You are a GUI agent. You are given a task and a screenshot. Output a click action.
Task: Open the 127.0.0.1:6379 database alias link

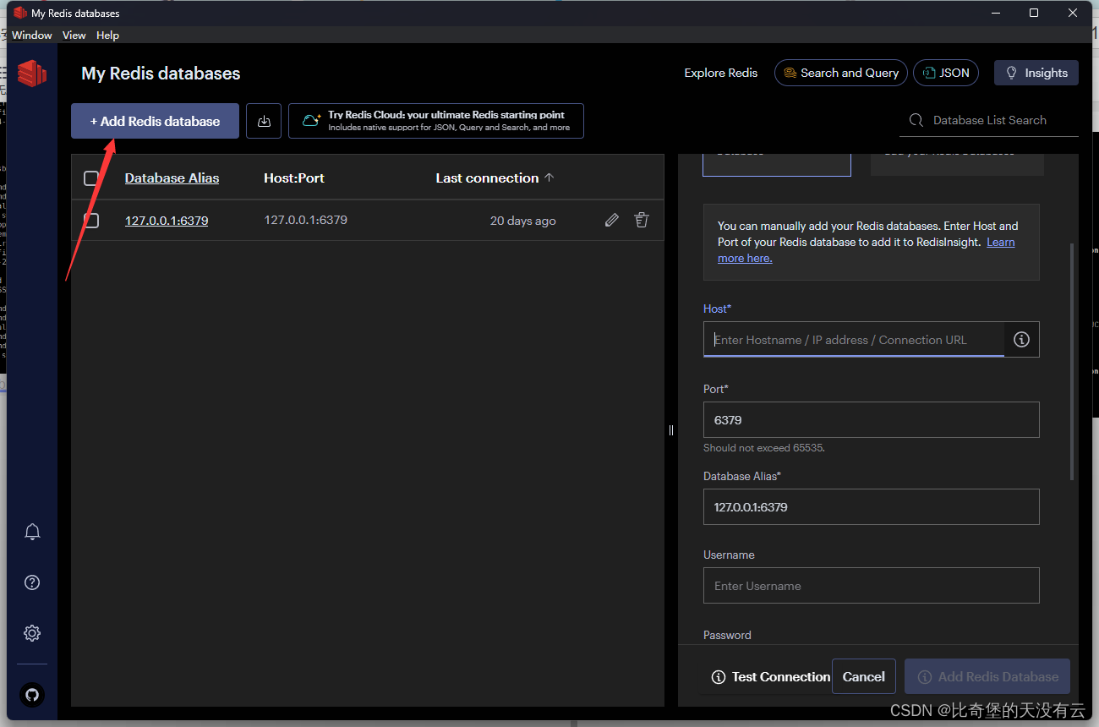[167, 221]
